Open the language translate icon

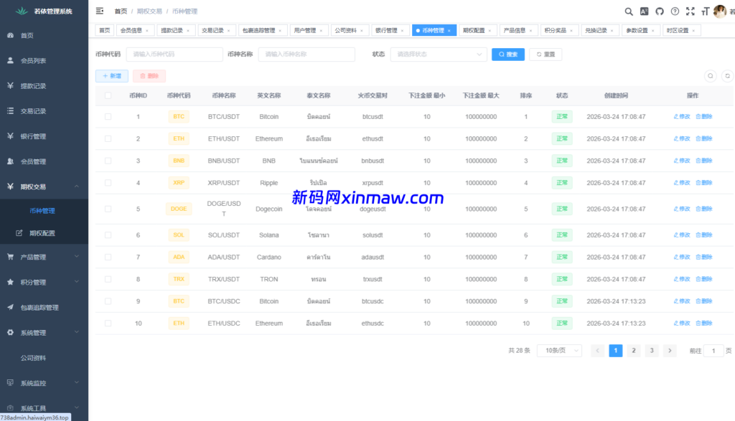point(644,11)
